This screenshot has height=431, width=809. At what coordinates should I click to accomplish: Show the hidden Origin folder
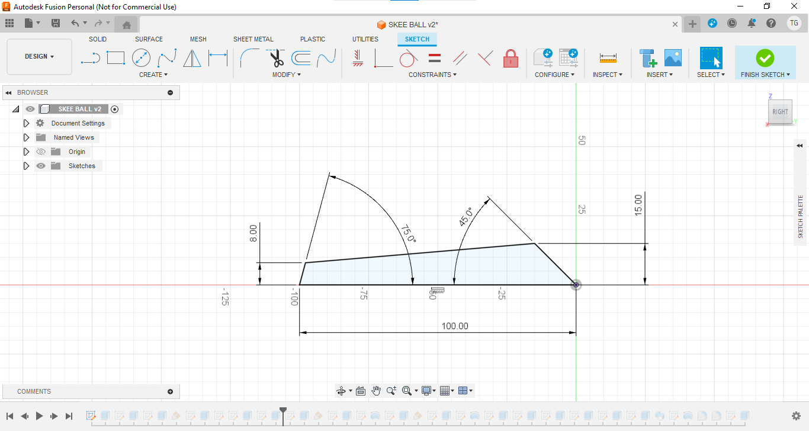[41, 152]
